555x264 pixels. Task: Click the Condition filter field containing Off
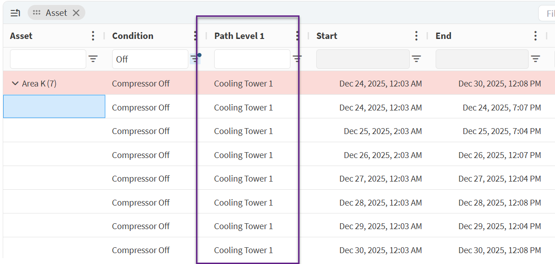point(150,59)
